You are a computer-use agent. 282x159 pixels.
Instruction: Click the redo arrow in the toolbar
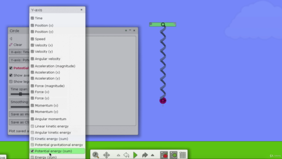click(145, 155)
